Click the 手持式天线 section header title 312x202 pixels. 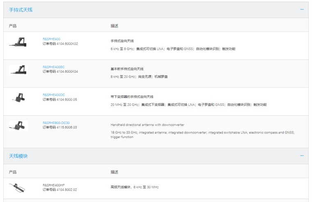click(x=21, y=10)
